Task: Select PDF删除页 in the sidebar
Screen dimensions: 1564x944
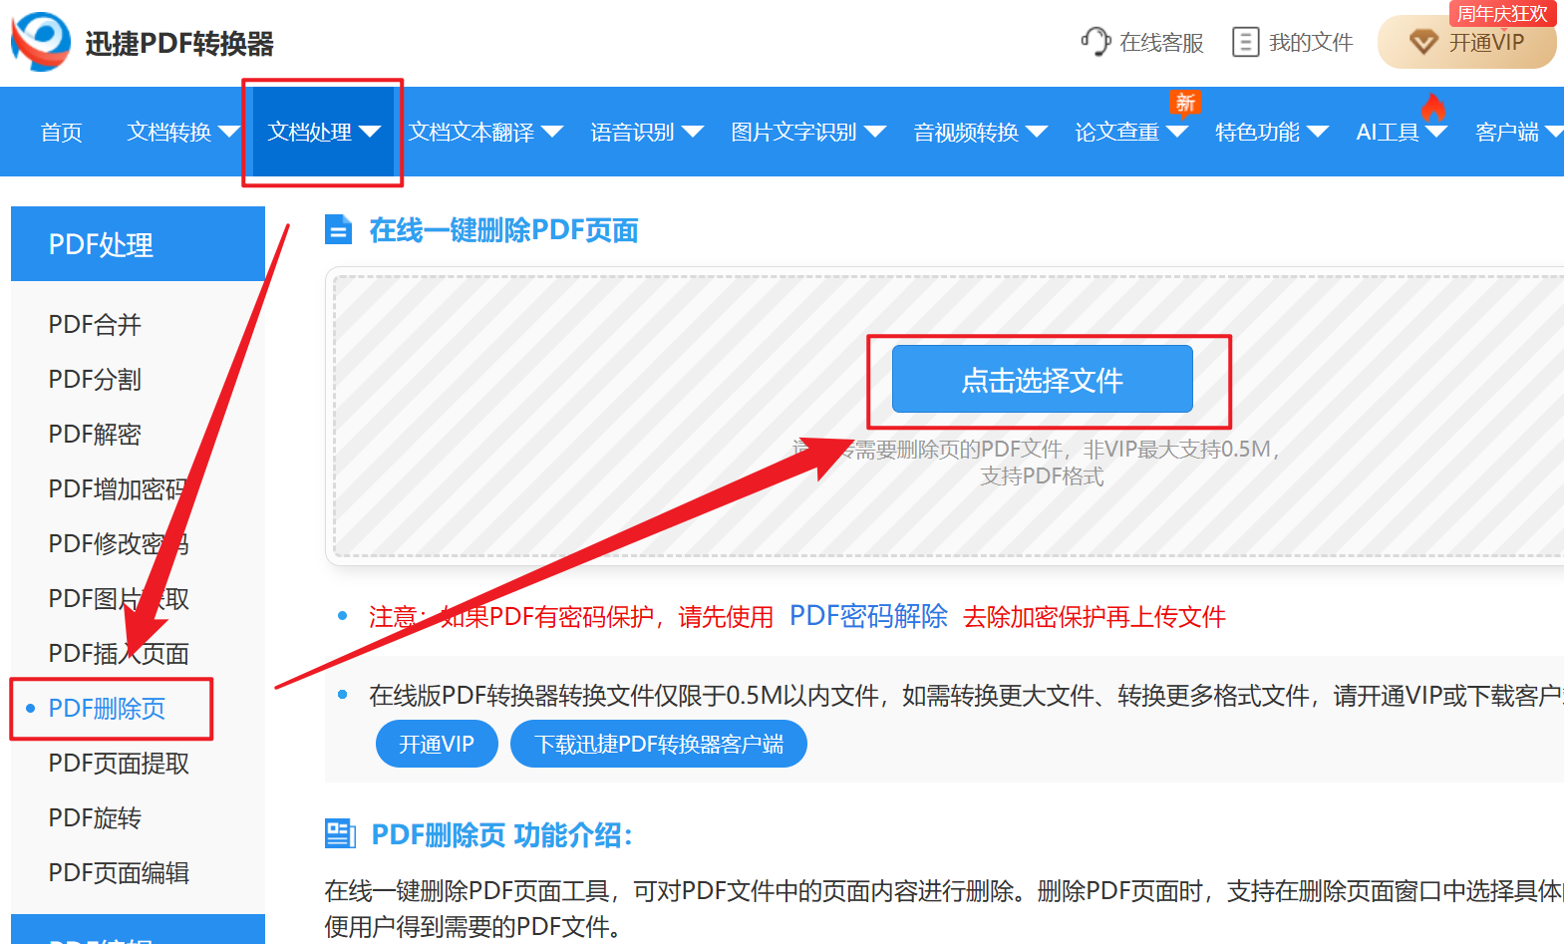Action: (x=107, y=708)
